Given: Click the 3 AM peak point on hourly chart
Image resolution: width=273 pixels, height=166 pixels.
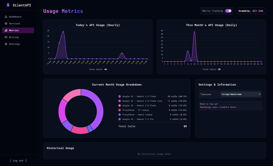Looking at the screenshot, I should [63, 32].
